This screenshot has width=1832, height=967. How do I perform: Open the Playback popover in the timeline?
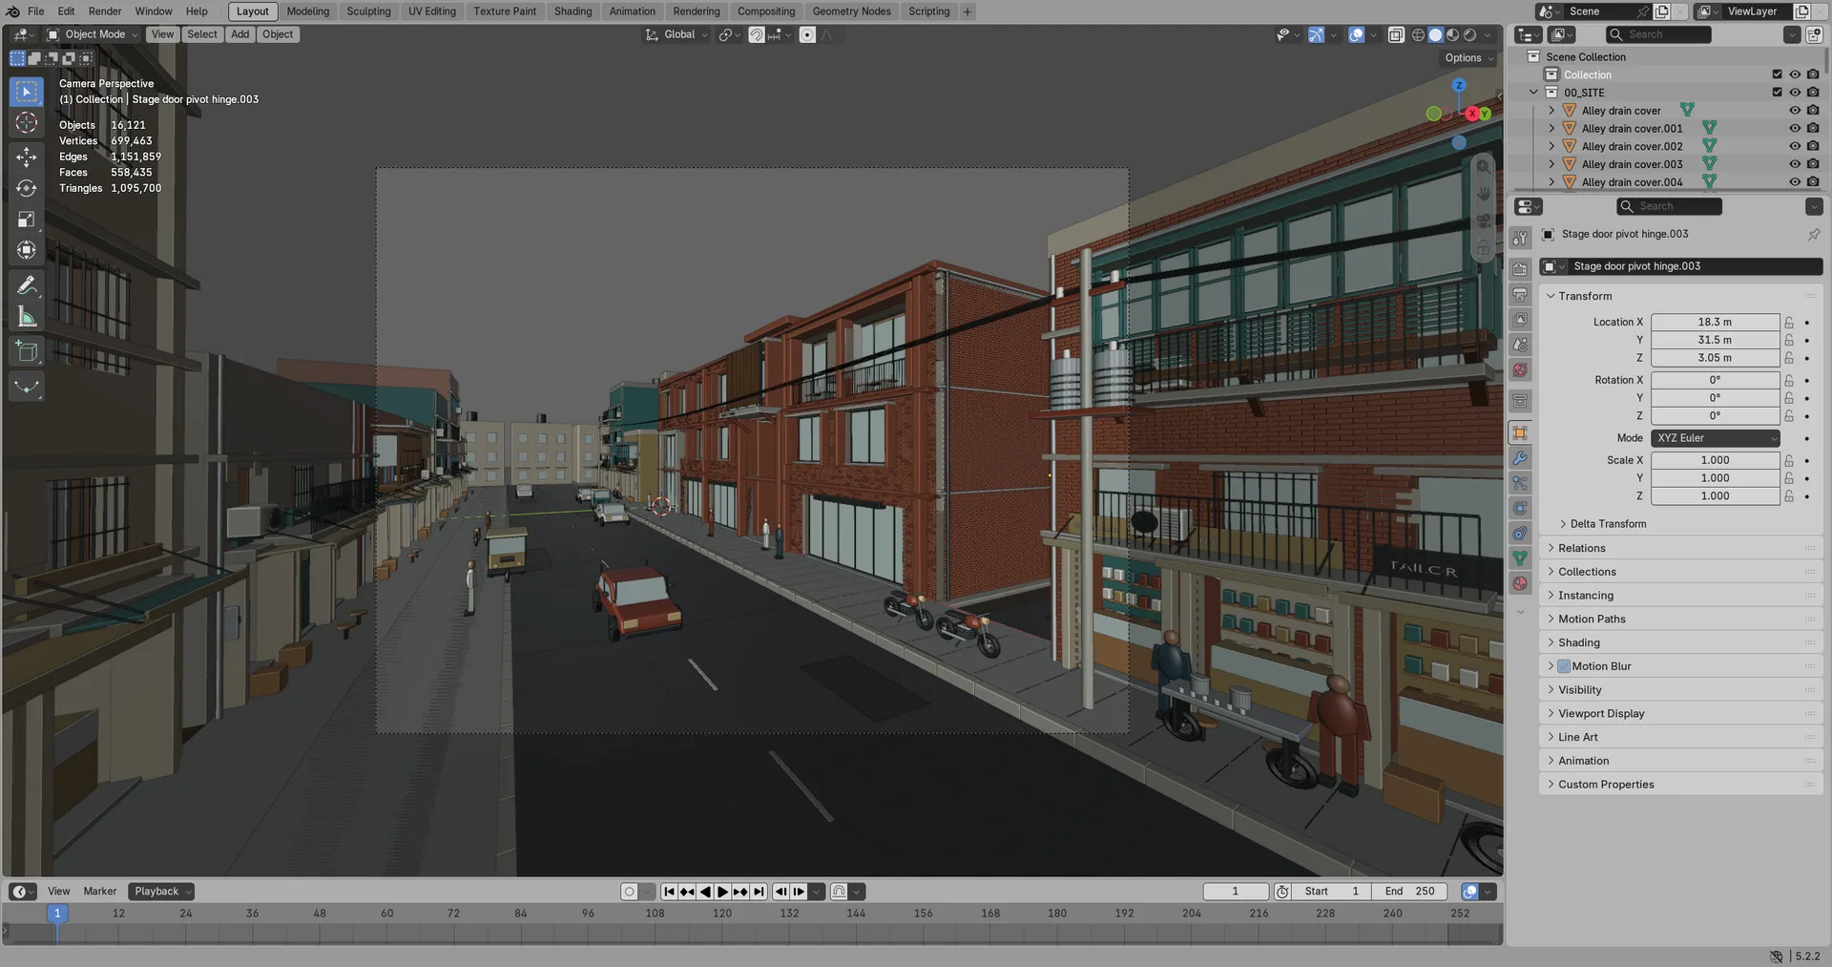click(x=162, y=892)
